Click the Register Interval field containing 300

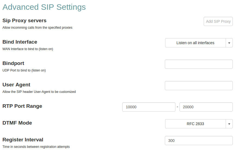coord(199,141)
